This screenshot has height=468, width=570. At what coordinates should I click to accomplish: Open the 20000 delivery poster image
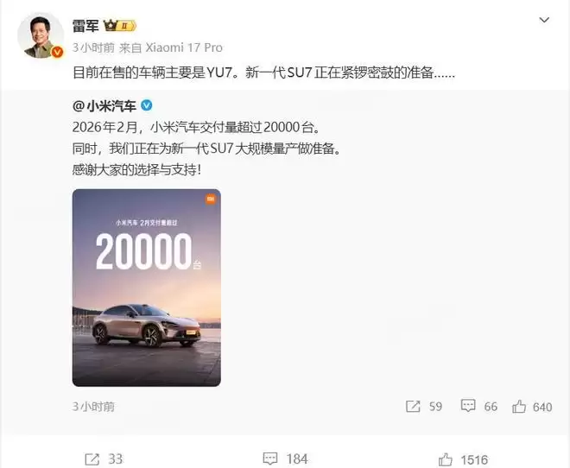click(147, 288)
